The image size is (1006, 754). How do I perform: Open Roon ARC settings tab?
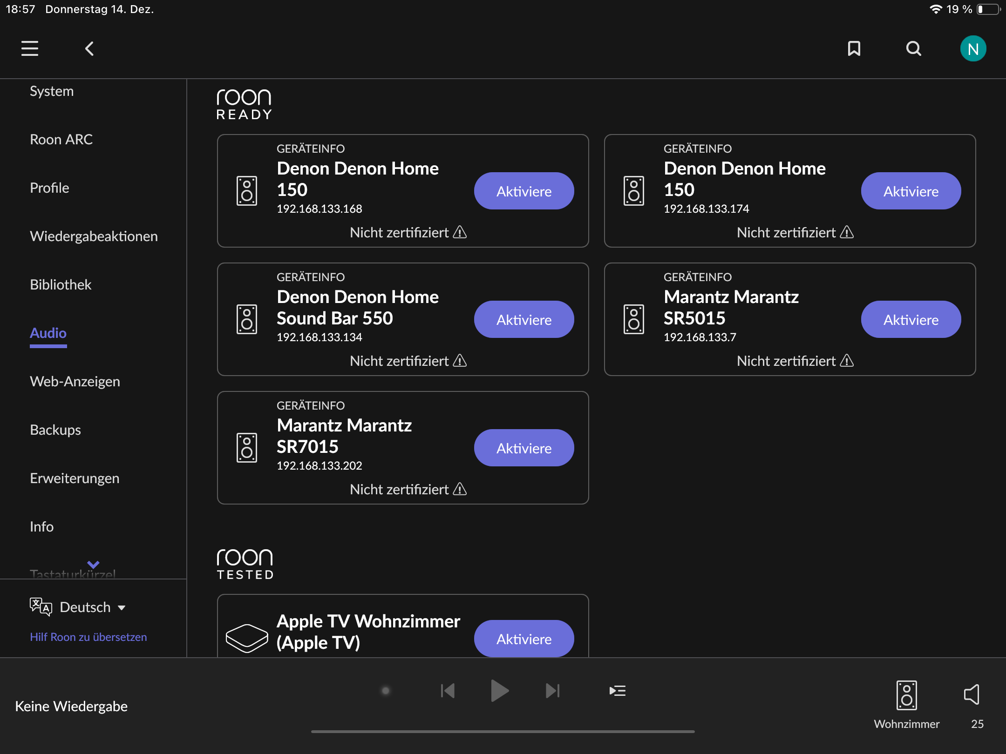[x=61, y=139]
